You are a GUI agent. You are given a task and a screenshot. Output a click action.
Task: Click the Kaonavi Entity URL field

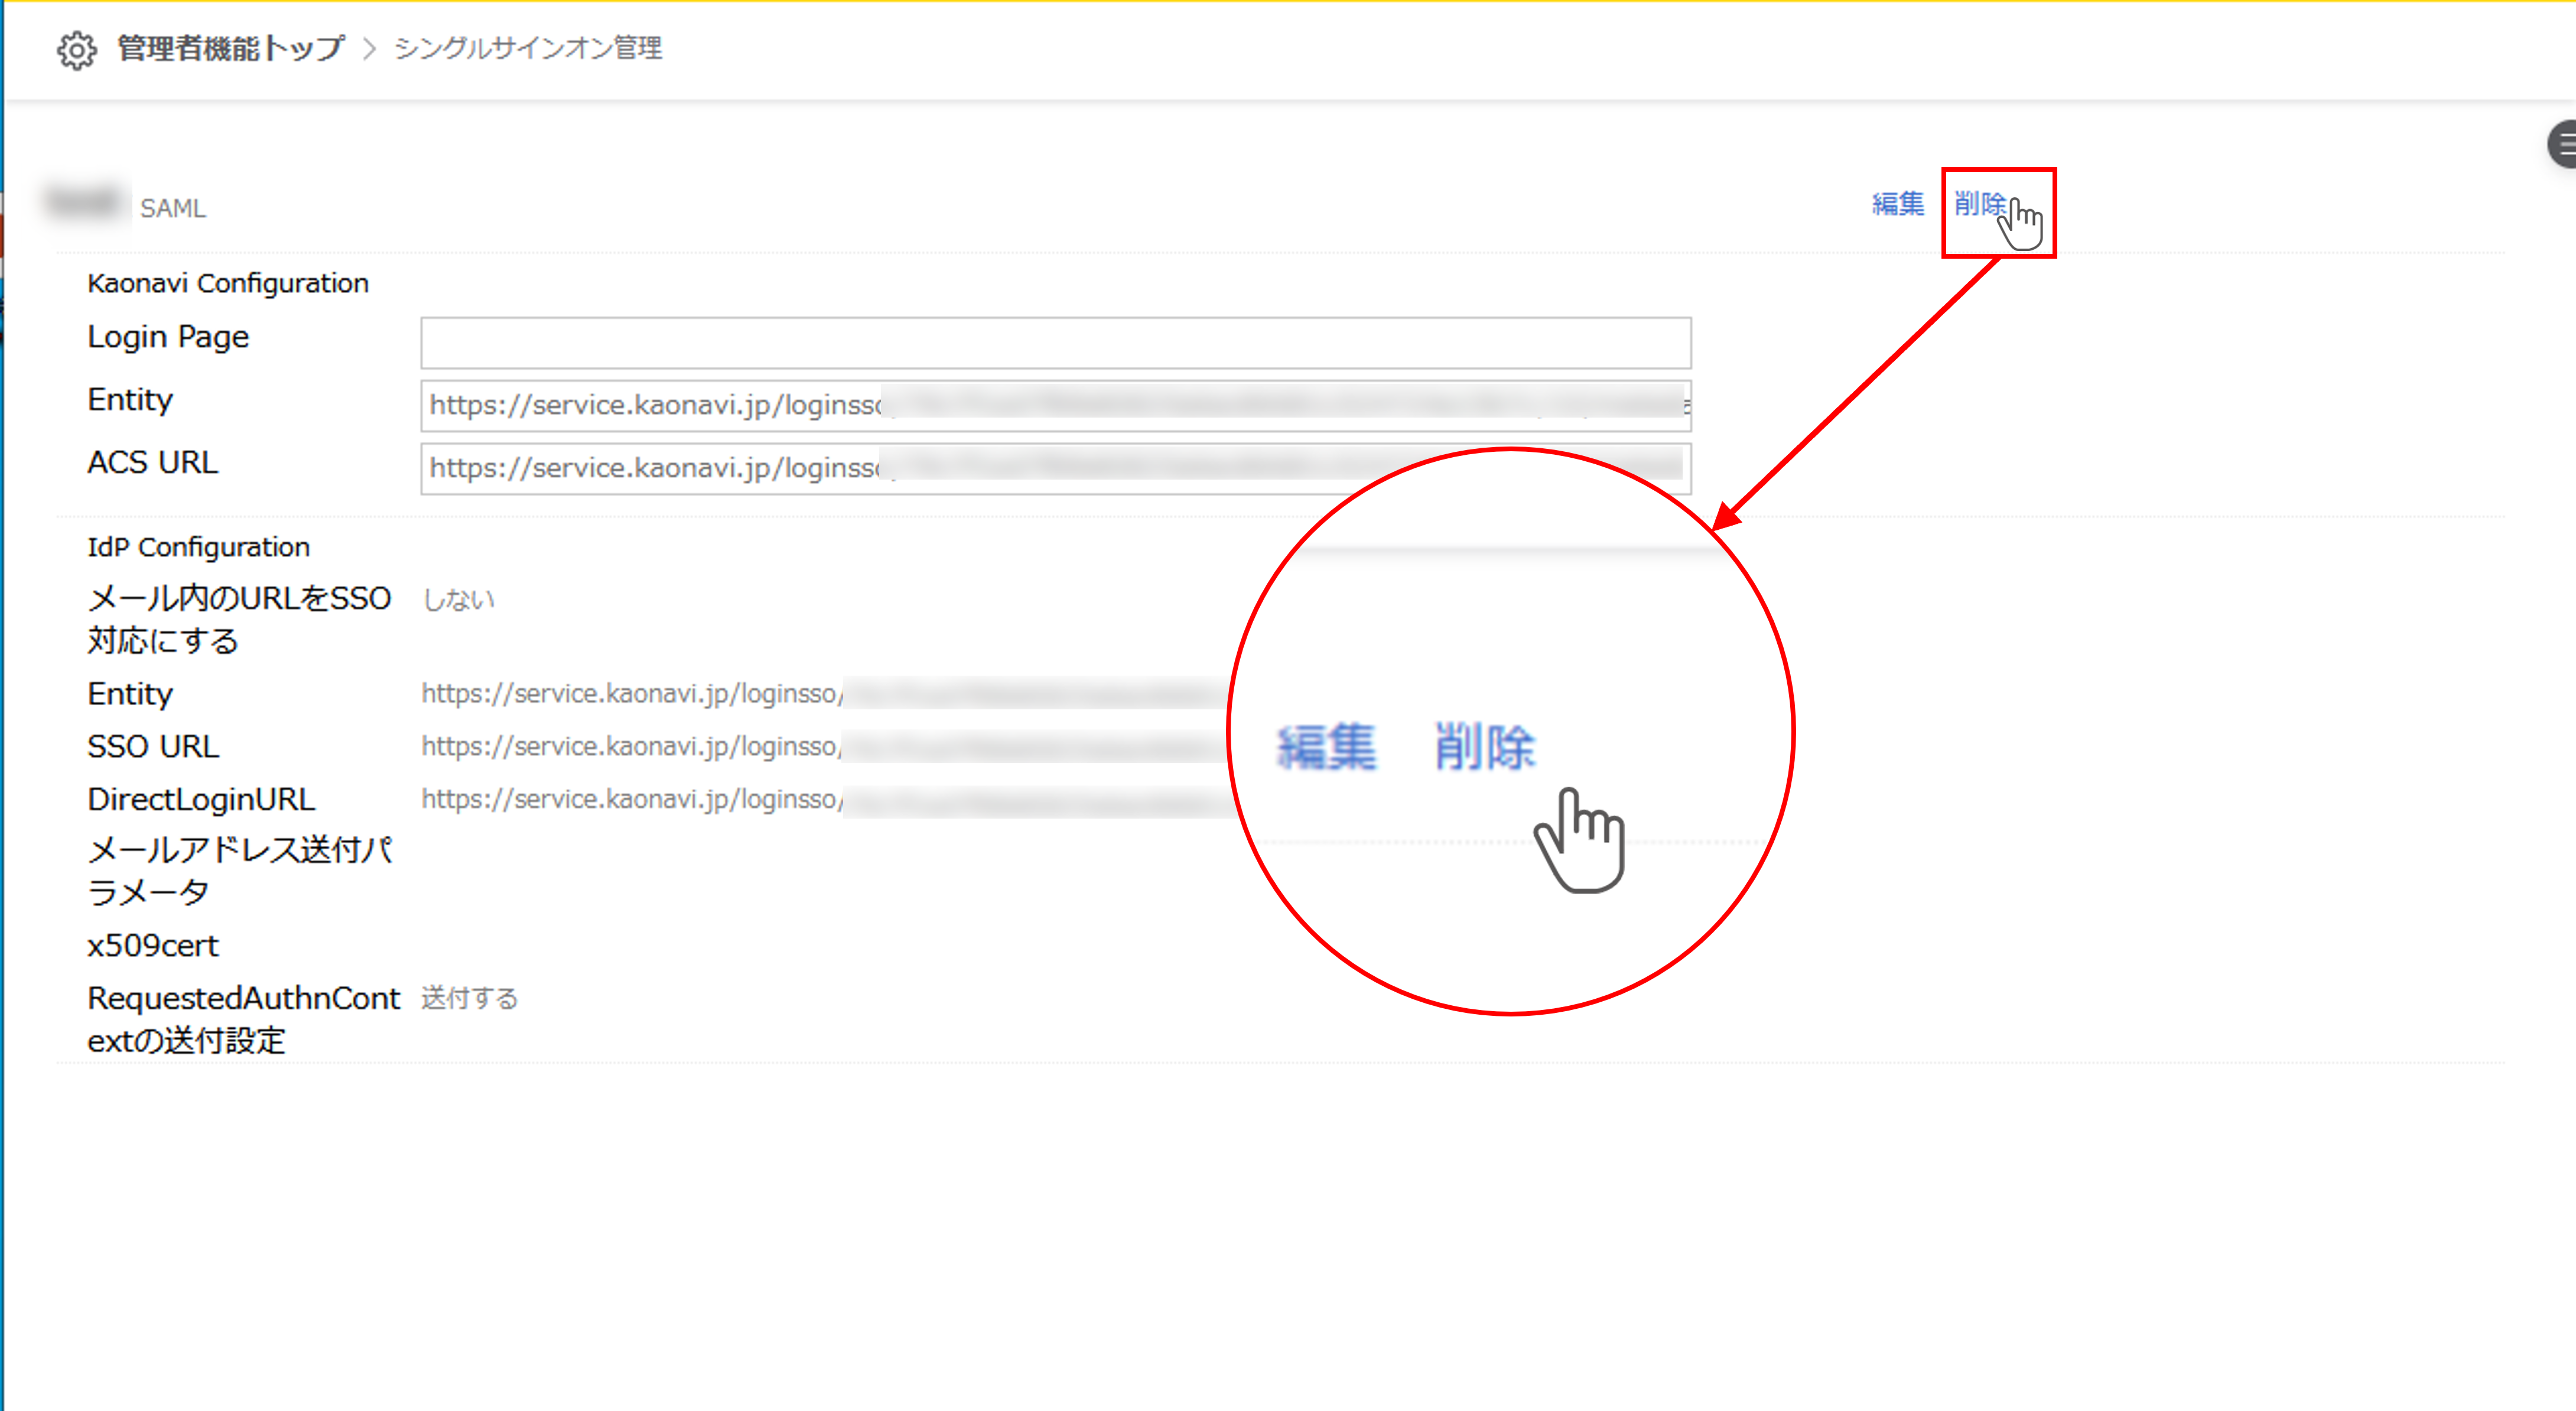(1055, 405)
